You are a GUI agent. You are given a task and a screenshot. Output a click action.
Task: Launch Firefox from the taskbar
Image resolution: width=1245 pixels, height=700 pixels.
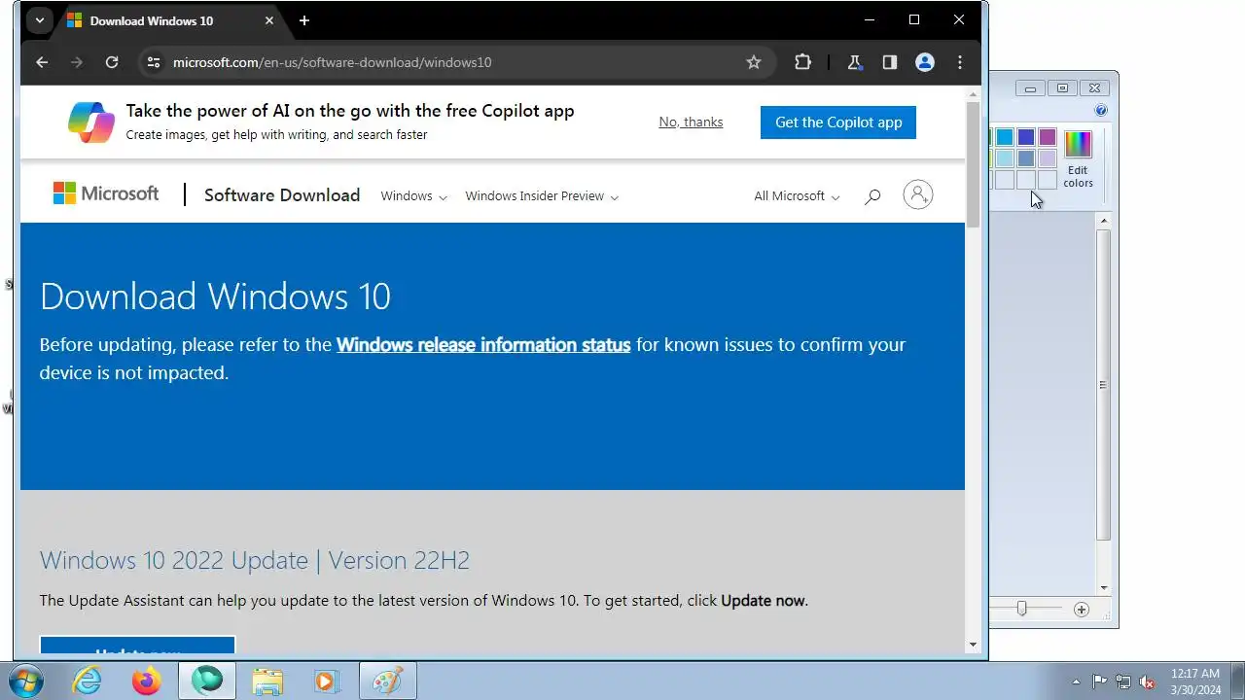click(147, 682)
